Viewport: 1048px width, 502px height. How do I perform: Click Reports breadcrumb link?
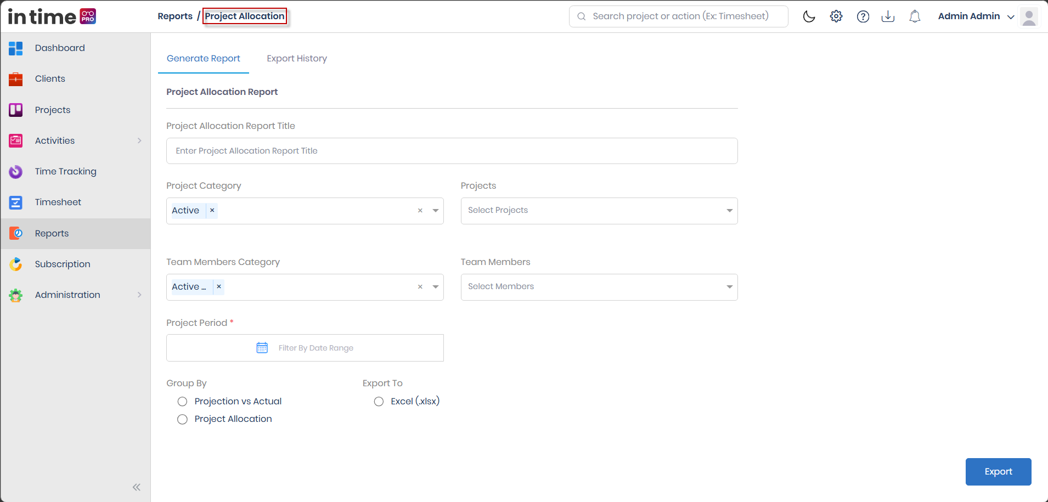pyautogui.click(x=175, y=16)
